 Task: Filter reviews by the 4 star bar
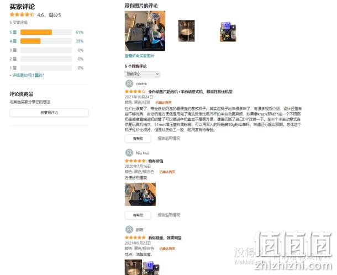(x=46, y=41)
